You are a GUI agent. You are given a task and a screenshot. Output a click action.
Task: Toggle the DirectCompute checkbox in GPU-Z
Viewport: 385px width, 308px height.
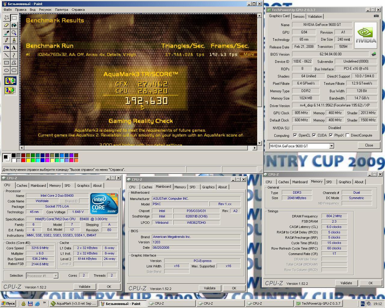pyautogui.click(x=347, y=135)
